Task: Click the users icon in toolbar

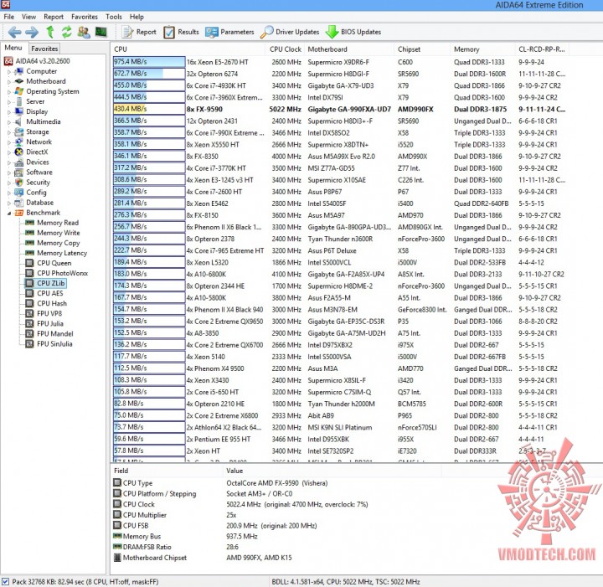Action: [x=84, y=32]
